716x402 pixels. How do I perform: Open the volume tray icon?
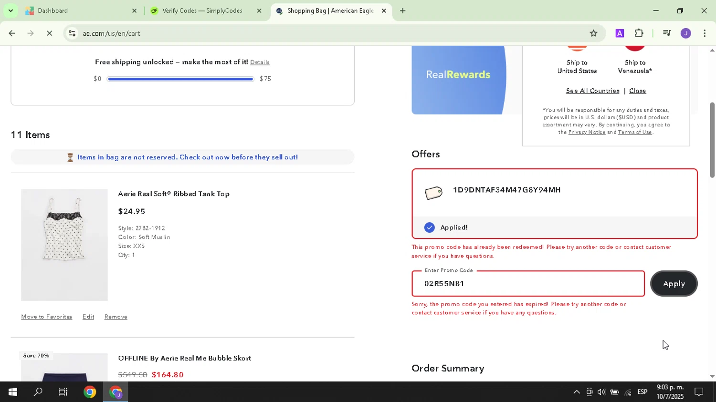point(601,392)
